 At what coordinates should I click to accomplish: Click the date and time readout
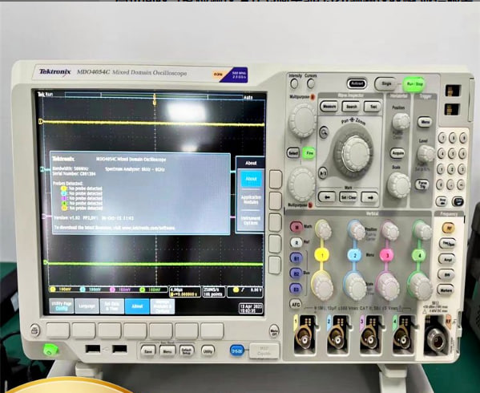point(251,309)
